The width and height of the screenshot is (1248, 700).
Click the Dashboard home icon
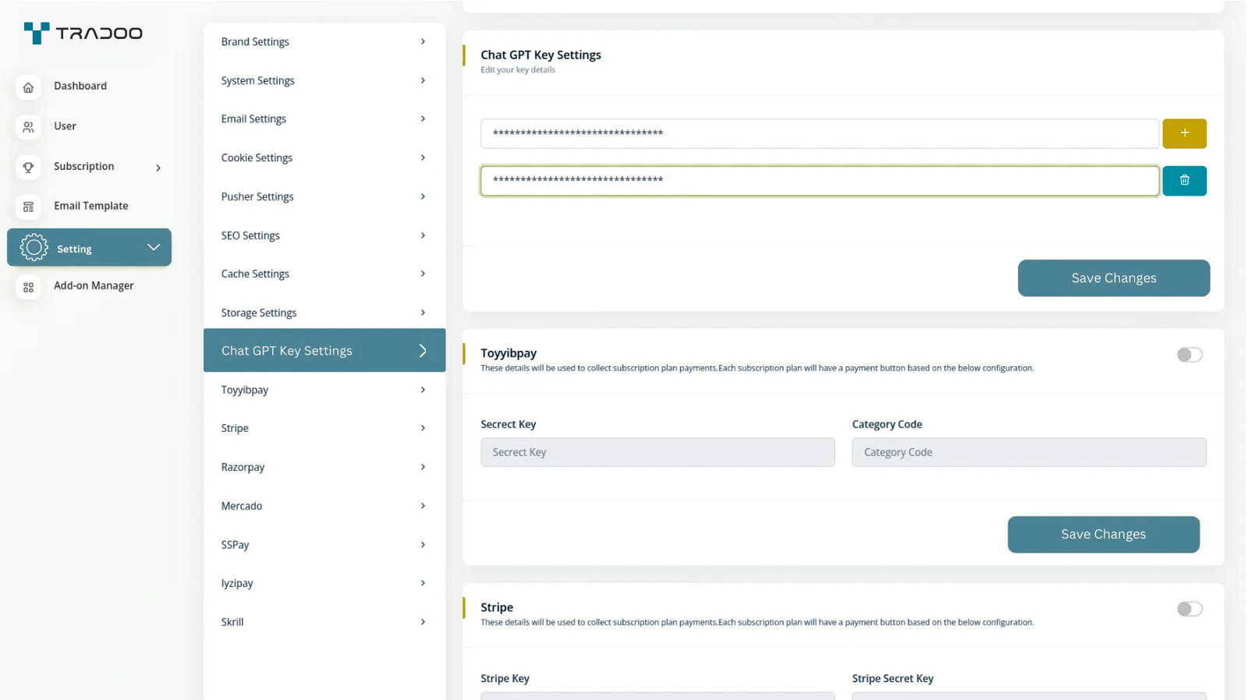coord(28,87)
